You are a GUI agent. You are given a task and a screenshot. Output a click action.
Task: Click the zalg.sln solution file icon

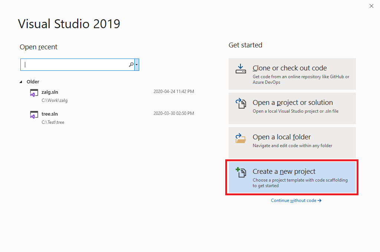coord(34,93)
